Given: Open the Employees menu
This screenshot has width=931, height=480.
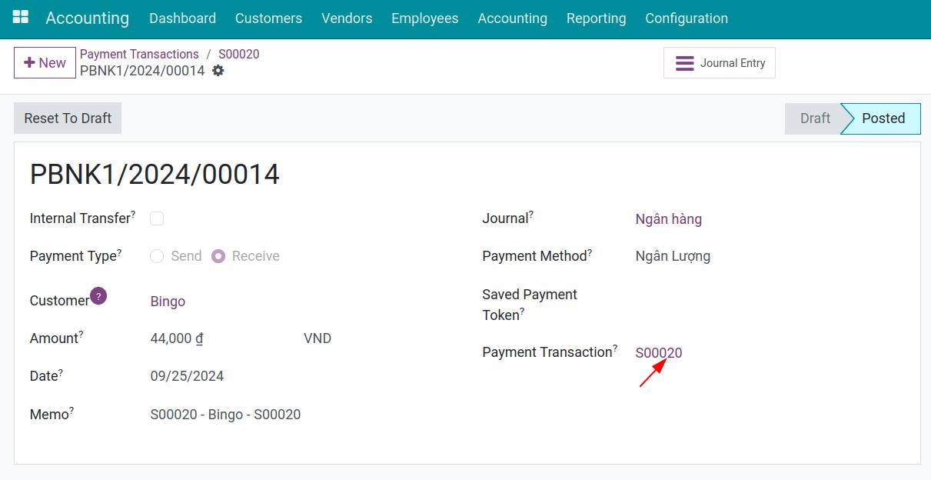Looking at the screenshot, I should click(x=424, y=18).
